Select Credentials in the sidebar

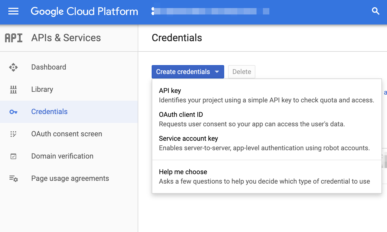(69, 112)
